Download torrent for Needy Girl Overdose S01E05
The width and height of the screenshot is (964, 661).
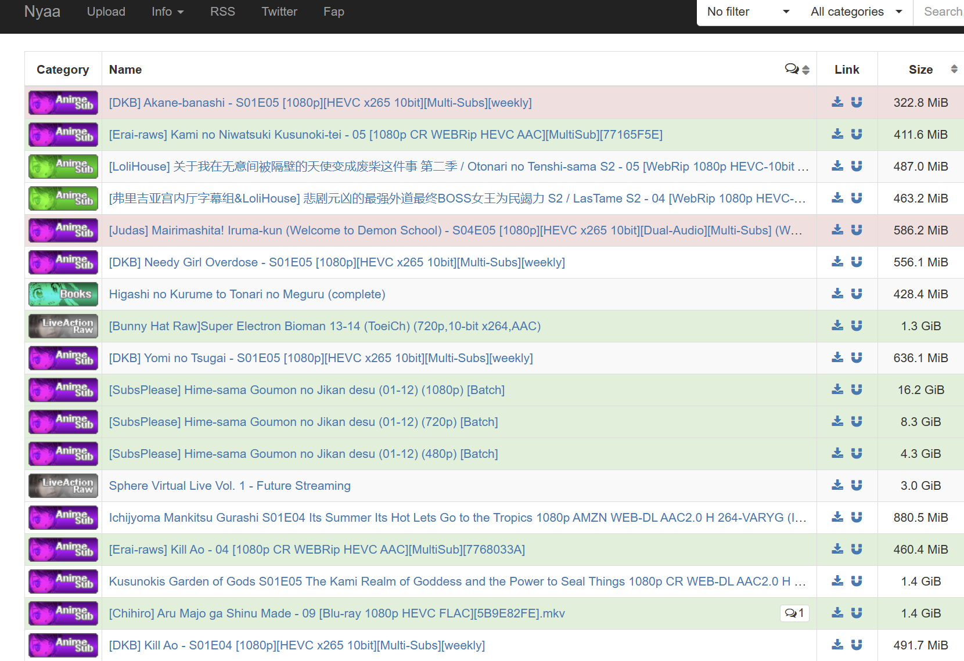click(x=837, y=262)
